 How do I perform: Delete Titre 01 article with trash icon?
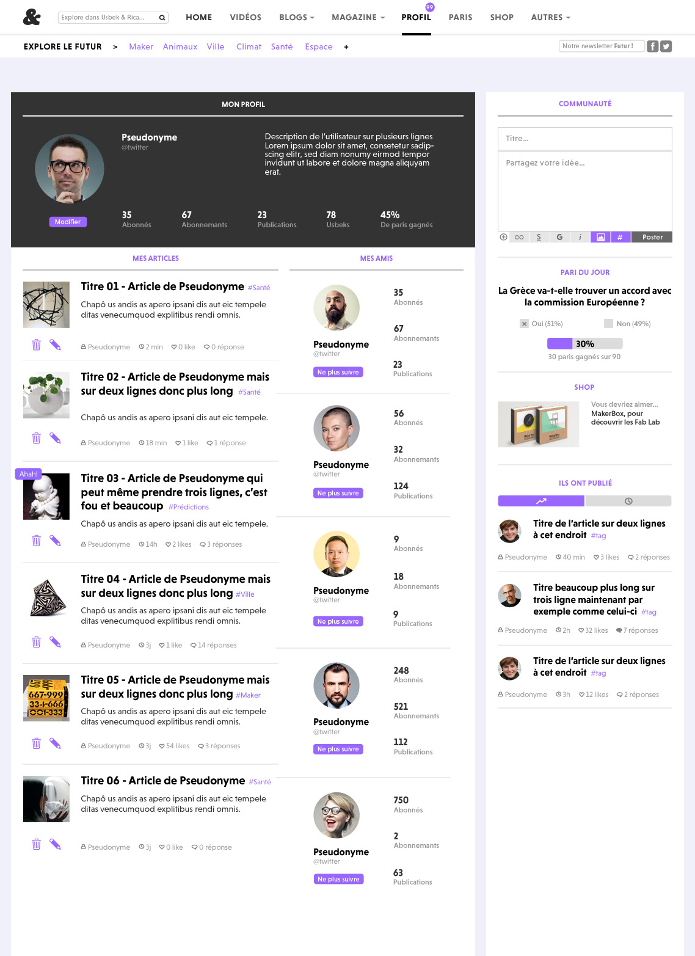click(x=36, y=345)
